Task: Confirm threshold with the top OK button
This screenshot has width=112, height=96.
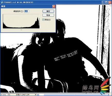Action: point(48,11)
